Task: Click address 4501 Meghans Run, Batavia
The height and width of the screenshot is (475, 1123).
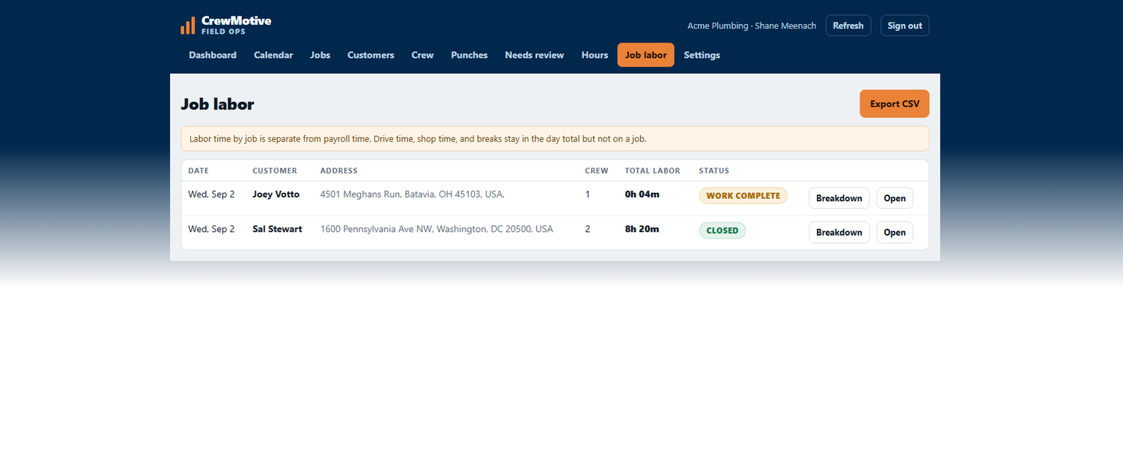Action: pos(413,194)
